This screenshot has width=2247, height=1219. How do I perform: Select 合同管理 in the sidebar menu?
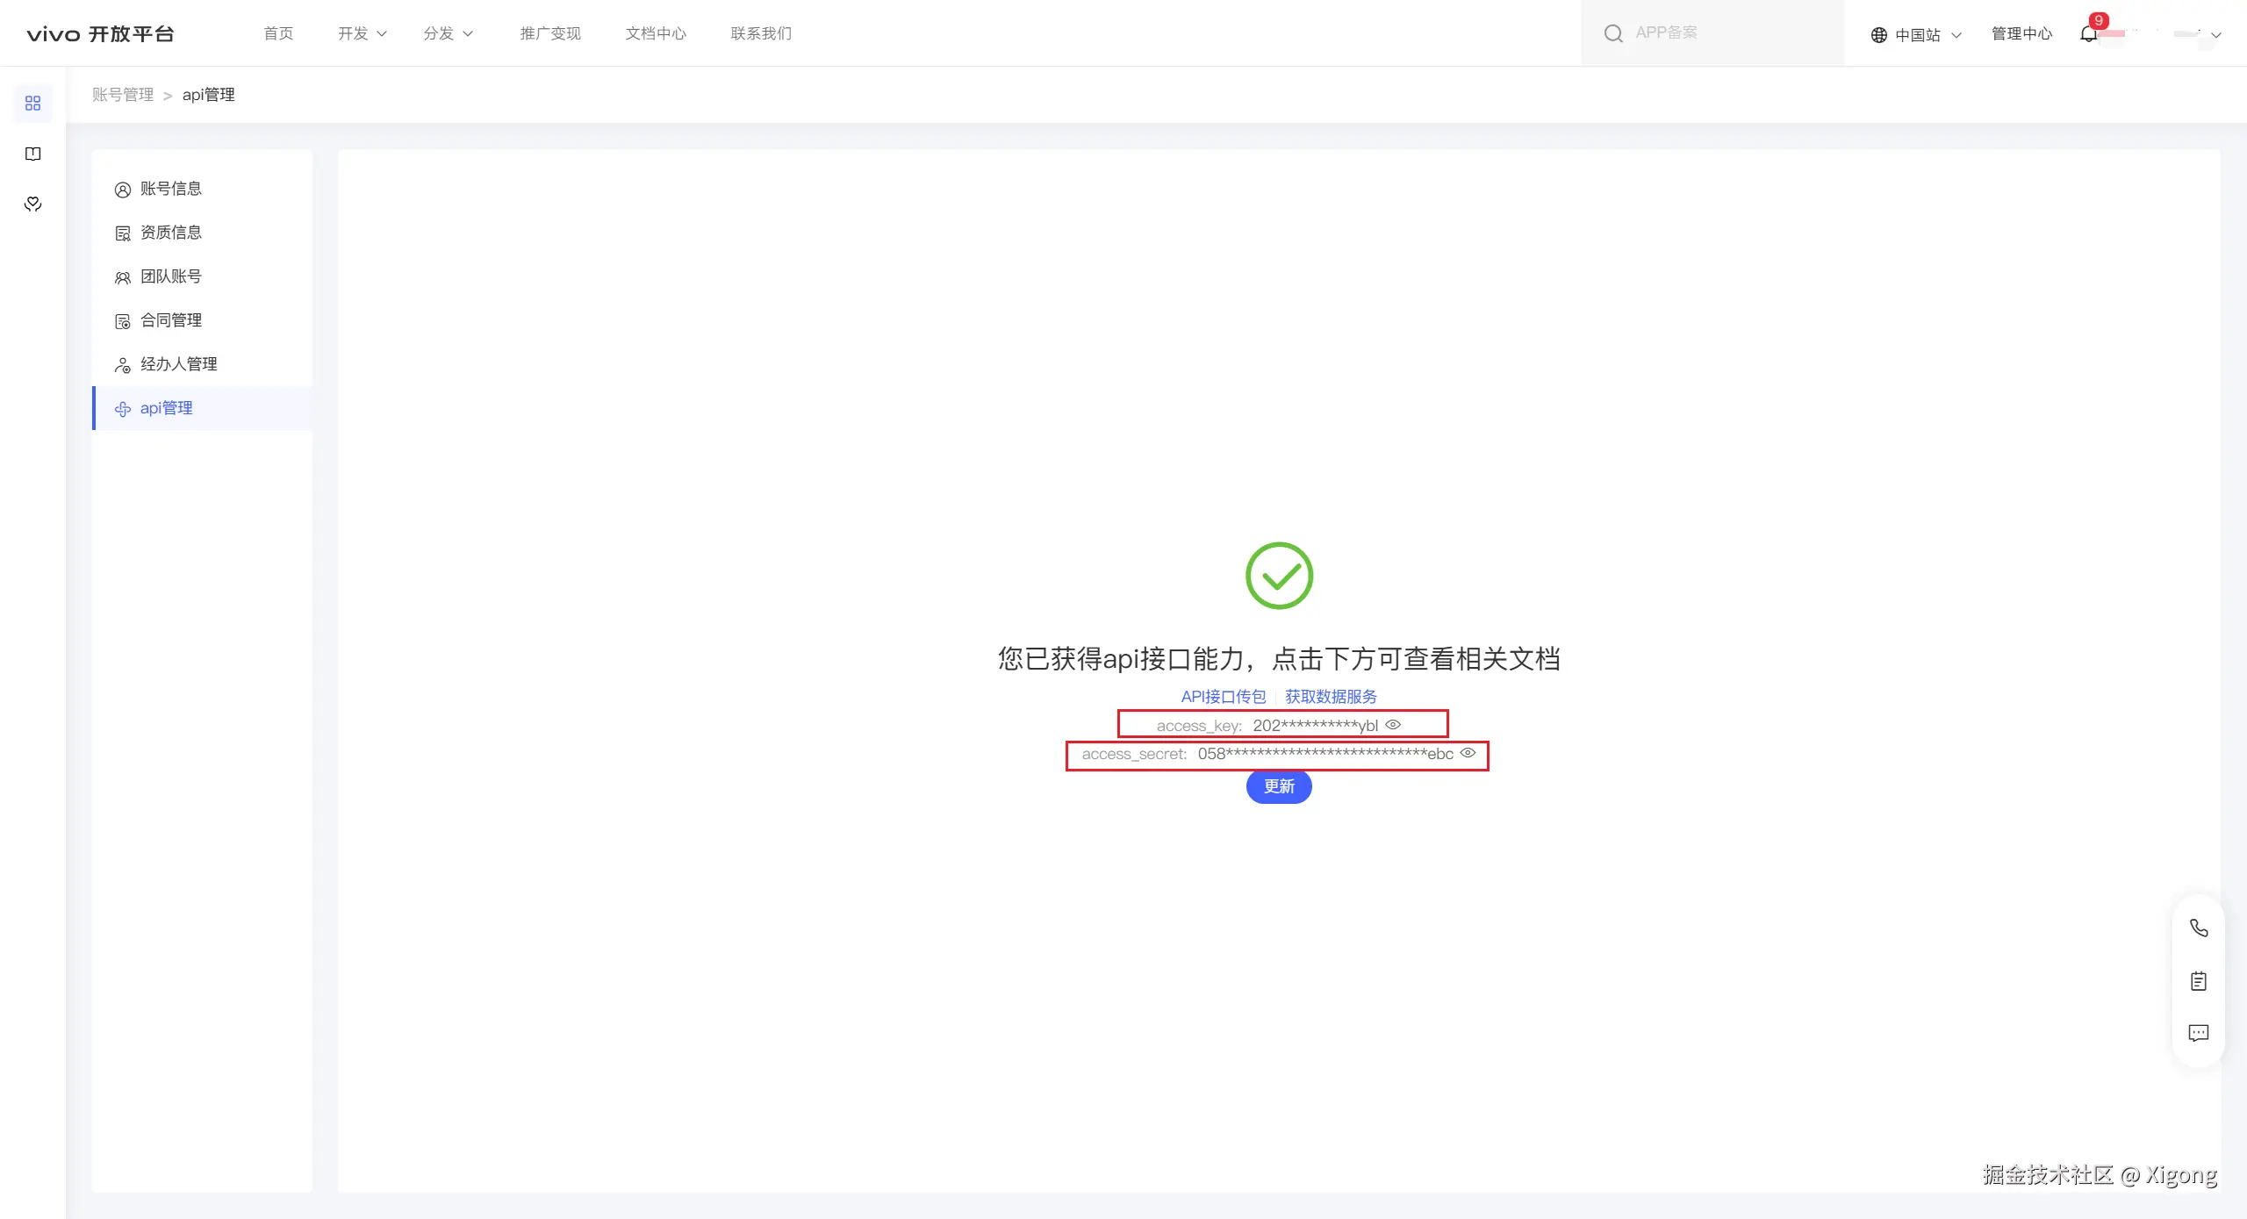coord(171,320)
